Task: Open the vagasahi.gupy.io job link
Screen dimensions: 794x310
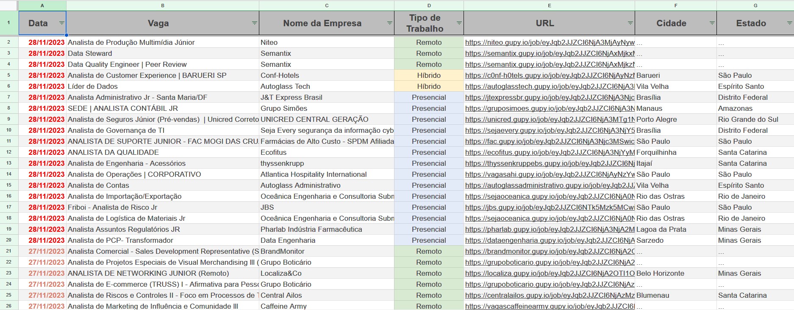Action: [550, 174]
